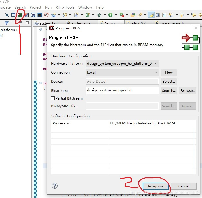This screenshot has height=198, width=202.
Task: Open the black terminal icon in toolbar
Action: tap(40, 15)
